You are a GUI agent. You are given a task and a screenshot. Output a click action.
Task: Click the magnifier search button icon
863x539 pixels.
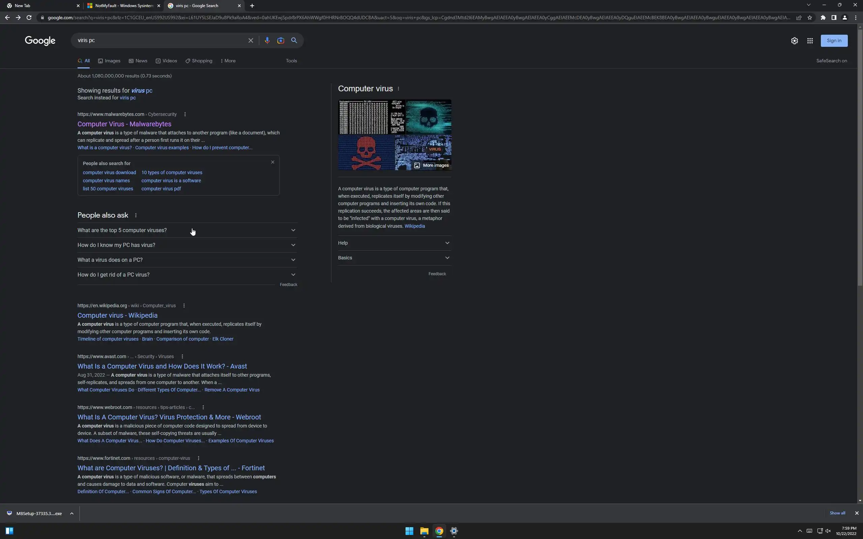(x=294, y=40)
